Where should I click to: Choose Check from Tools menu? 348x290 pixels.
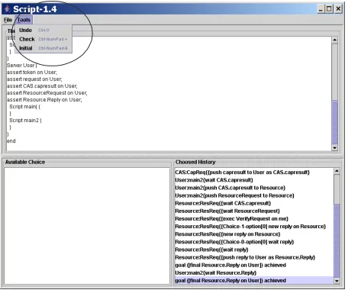click(43, 39)
